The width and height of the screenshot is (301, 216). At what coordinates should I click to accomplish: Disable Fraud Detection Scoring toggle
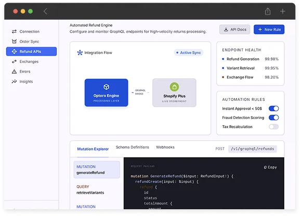click(x=274, y=117)
